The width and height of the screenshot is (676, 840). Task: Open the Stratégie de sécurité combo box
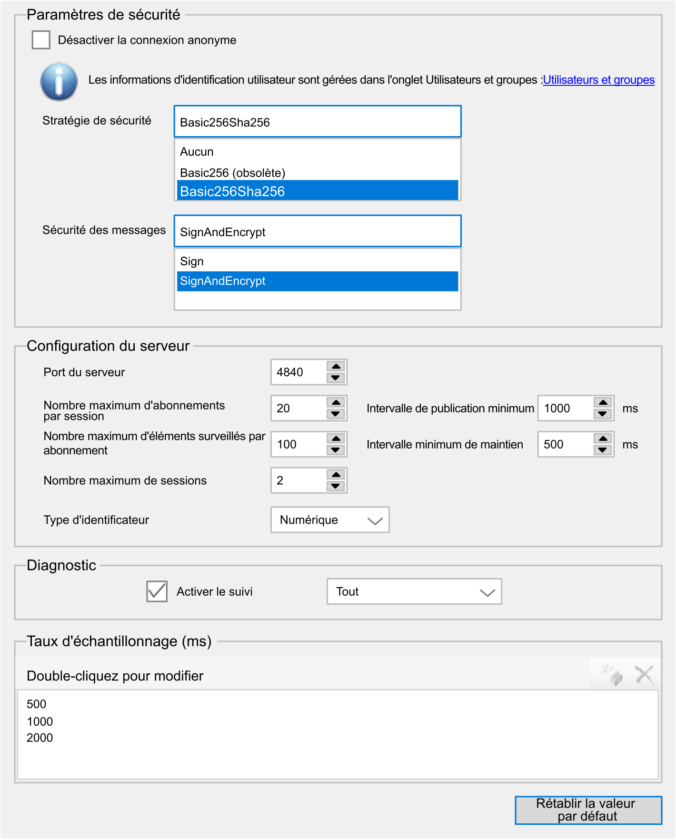coord(318,121)
